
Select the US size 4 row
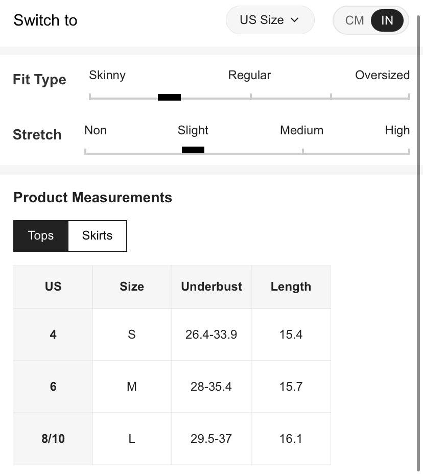tap(53, 335)
